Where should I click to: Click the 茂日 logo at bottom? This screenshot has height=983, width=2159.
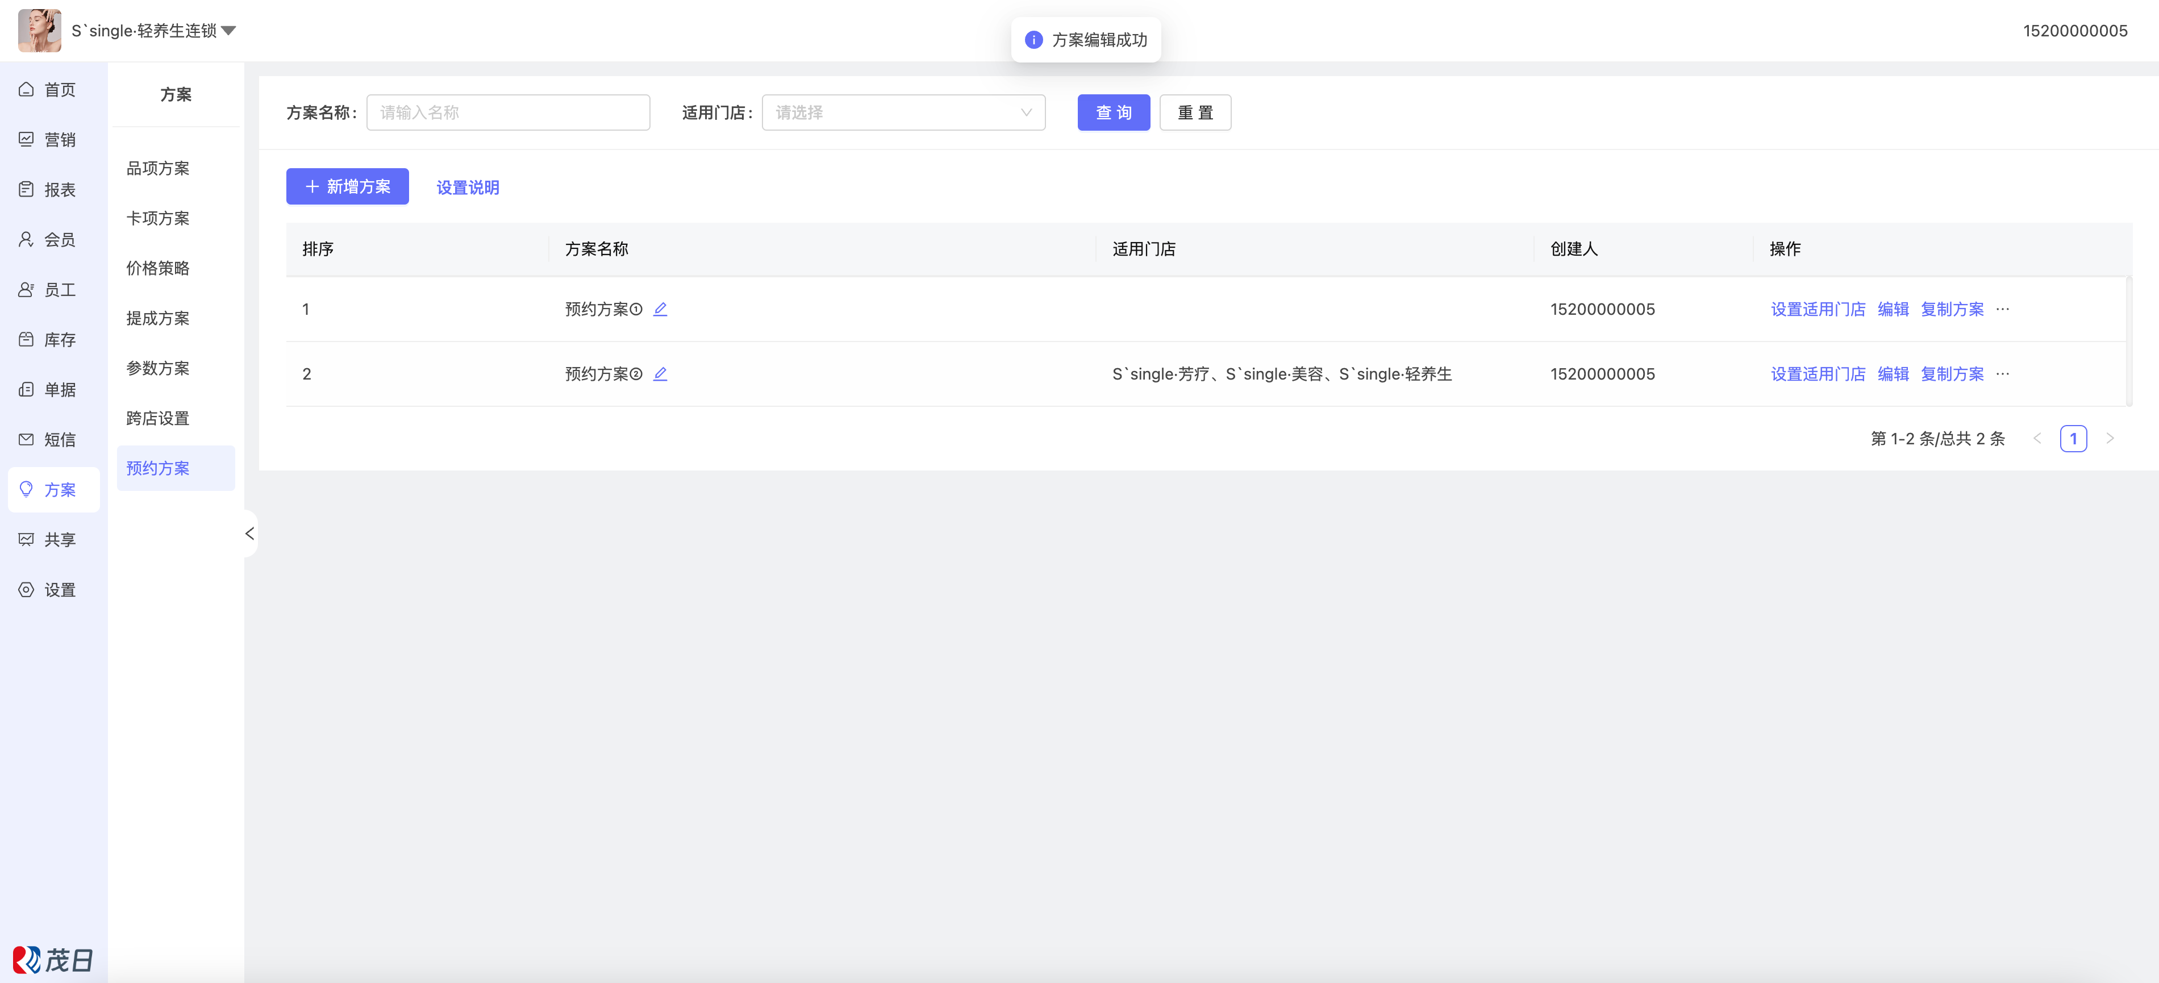pos(52,959)
